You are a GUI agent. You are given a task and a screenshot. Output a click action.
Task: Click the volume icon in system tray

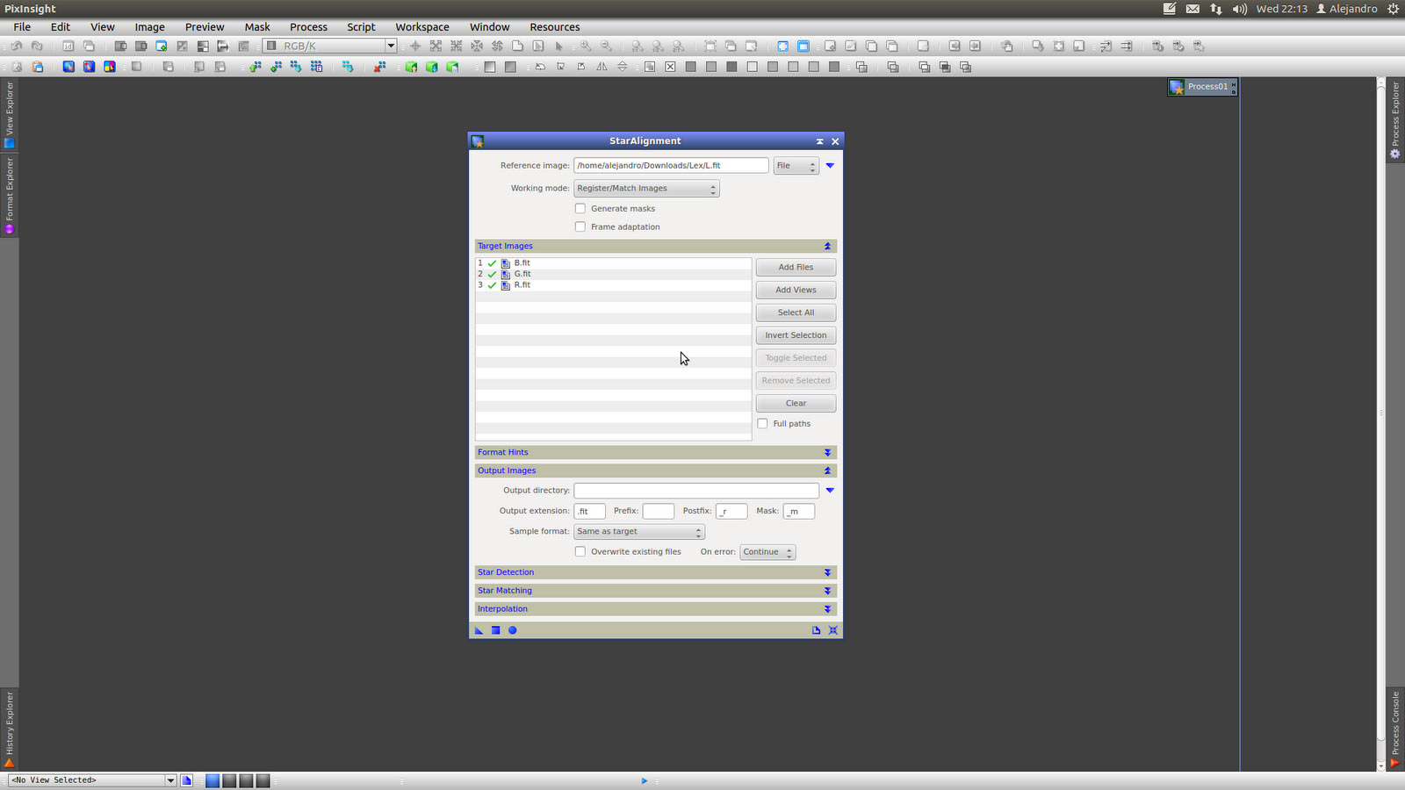pos(1239,9)
